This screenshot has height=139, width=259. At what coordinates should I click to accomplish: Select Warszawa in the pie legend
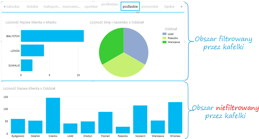pos(173,42)
